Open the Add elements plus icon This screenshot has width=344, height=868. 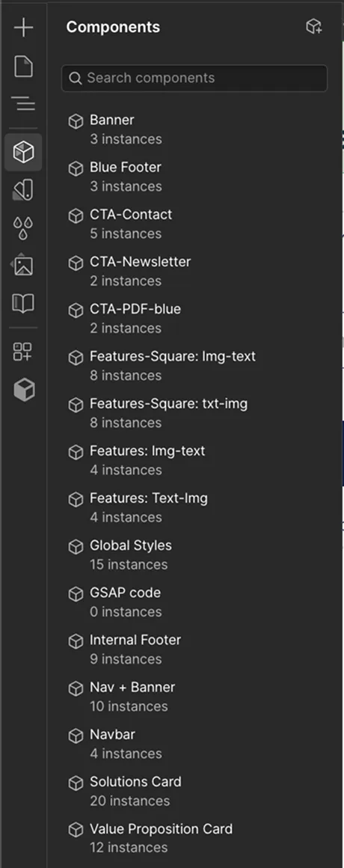click(x=23, y=27)
